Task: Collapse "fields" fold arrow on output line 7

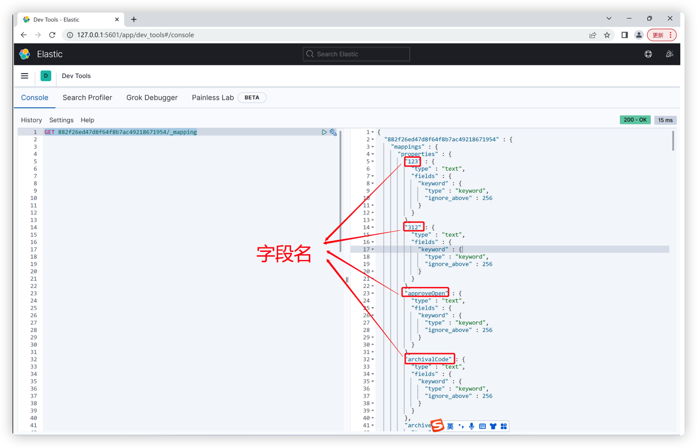Action: point(372,176)
